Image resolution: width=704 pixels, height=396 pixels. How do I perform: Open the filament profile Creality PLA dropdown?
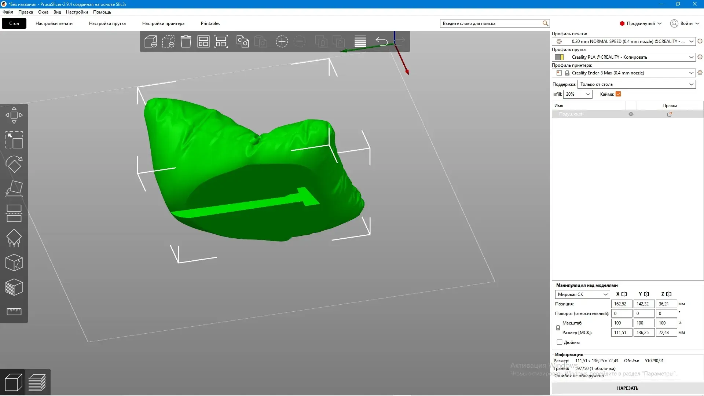click(x=624, y=57)
